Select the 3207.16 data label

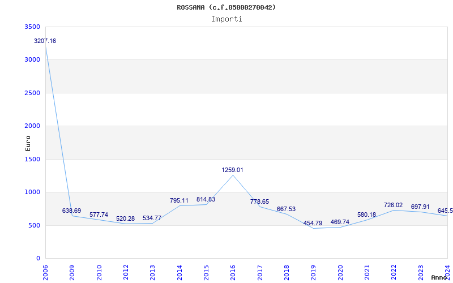45,41
